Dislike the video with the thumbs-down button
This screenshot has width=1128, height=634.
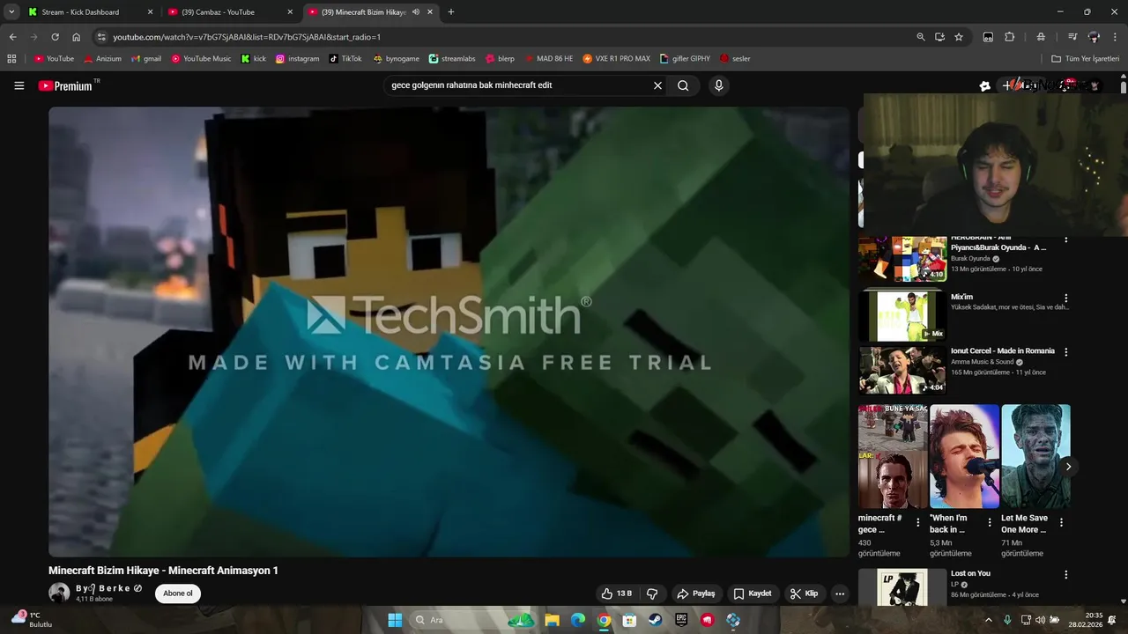pos(652,593)
